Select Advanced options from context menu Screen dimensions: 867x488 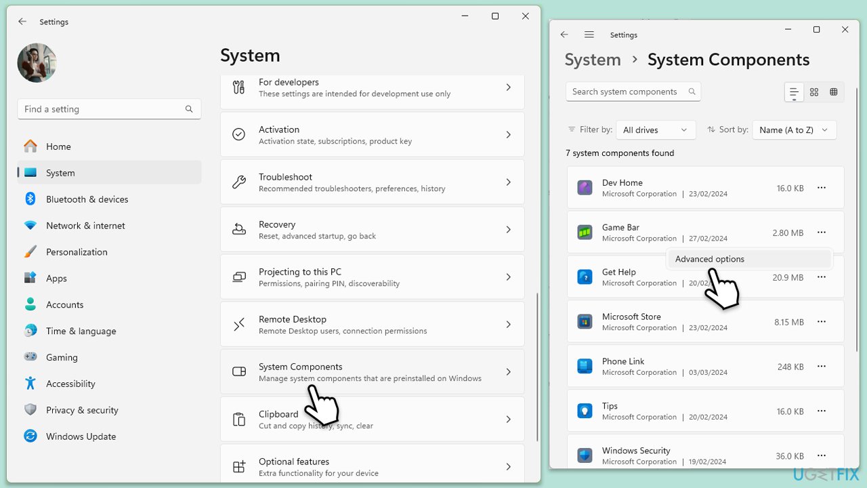[x=749, y=259]
